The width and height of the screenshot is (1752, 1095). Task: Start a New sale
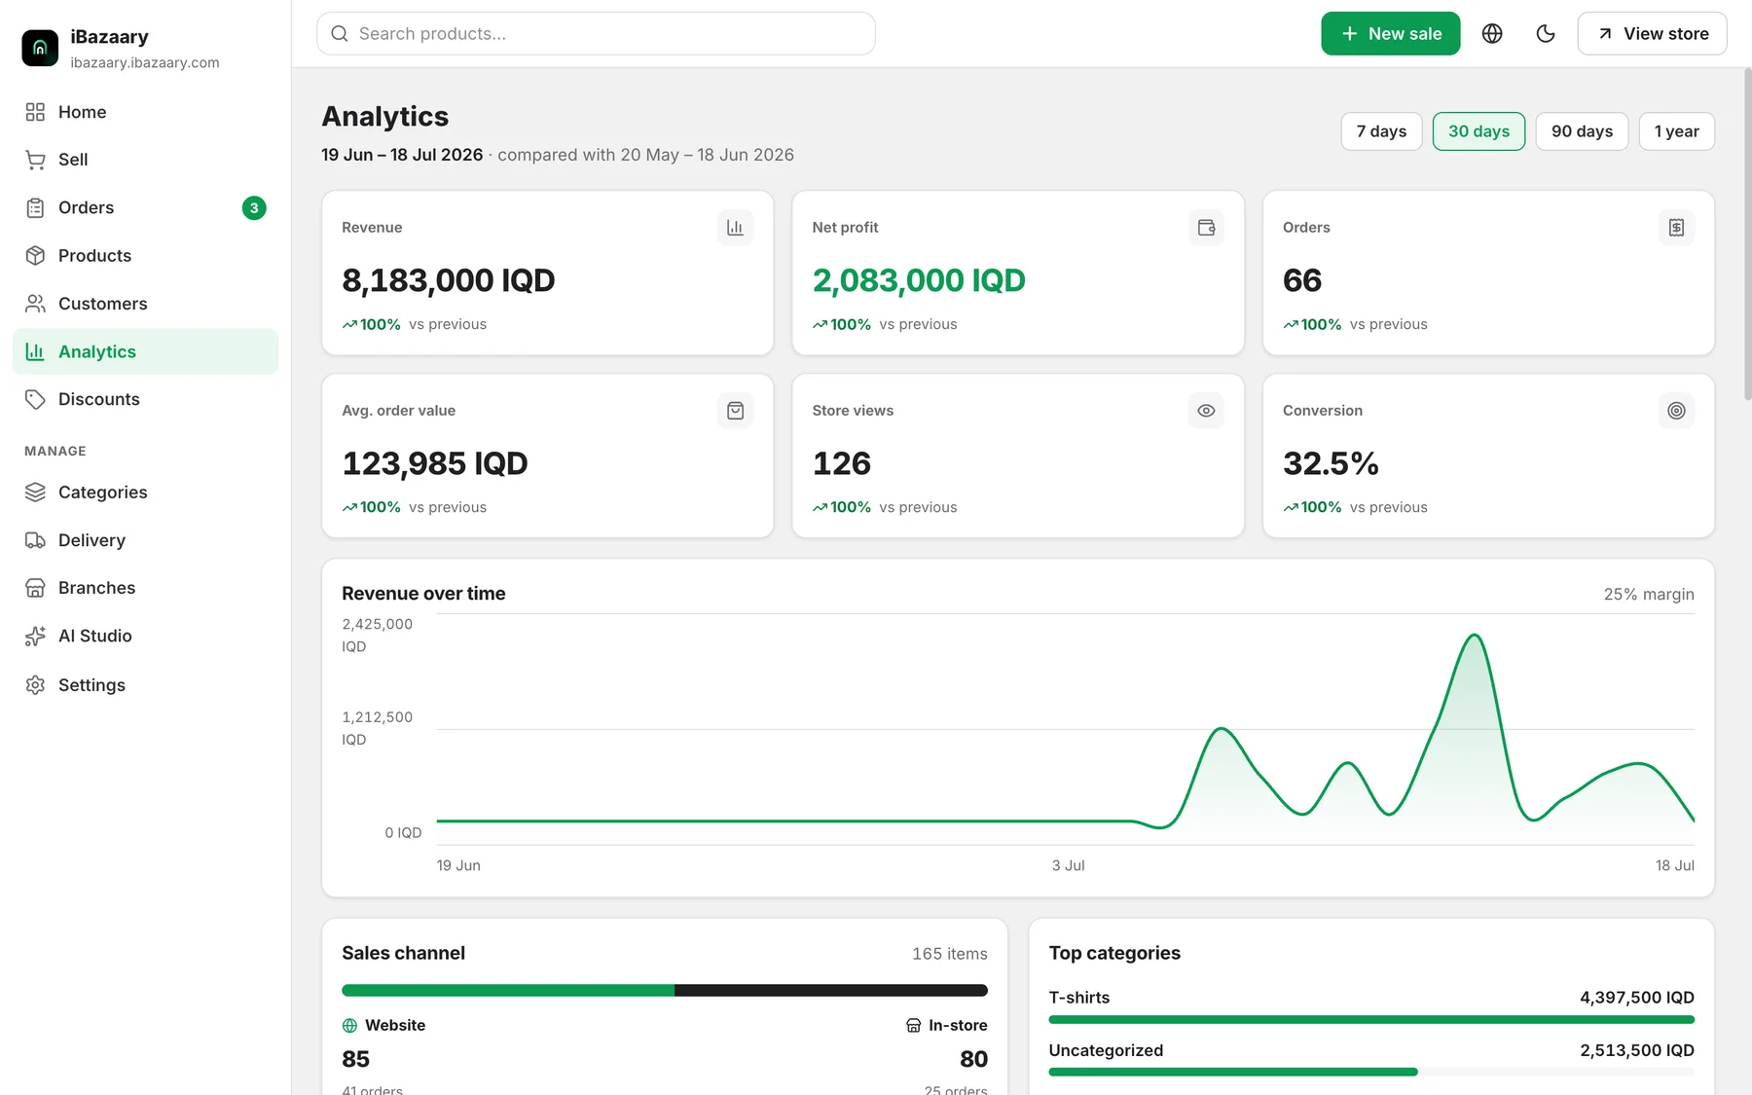(1390, 33)
